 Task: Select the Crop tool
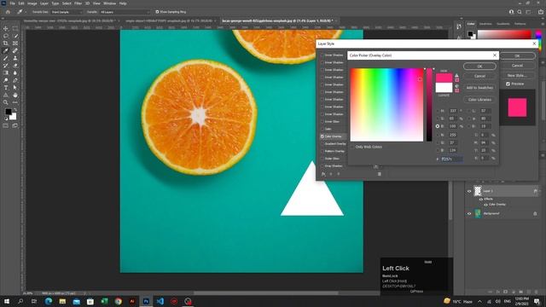click(x=6, y=43)
